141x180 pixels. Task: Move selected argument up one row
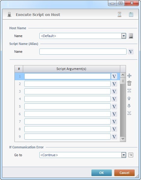[129, 98]
